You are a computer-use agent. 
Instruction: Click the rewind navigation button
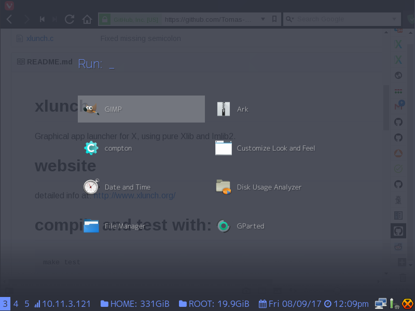click(x=42, y=19)
